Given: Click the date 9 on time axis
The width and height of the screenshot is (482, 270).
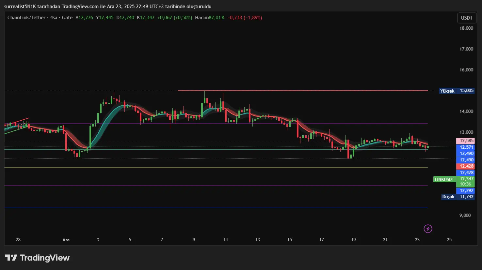Looking at the screenshot, I should 194,240.
